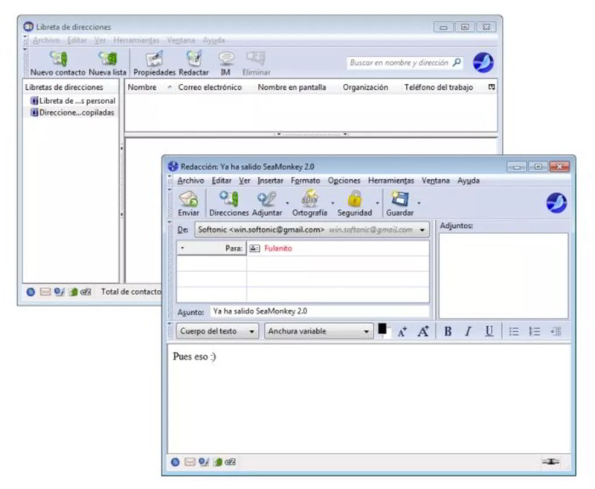595x489 pixels.
Task: Click the Adjuntar attachment icon
Action: [266, 199]
